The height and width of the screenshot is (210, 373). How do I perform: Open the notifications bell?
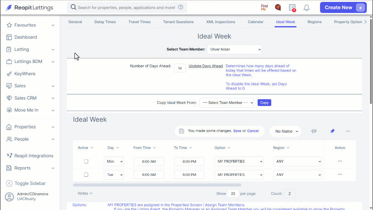306,8
